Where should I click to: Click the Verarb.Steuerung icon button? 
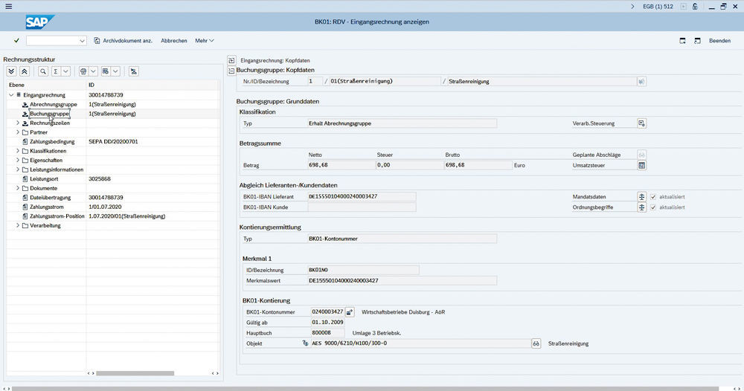[642, 123]
